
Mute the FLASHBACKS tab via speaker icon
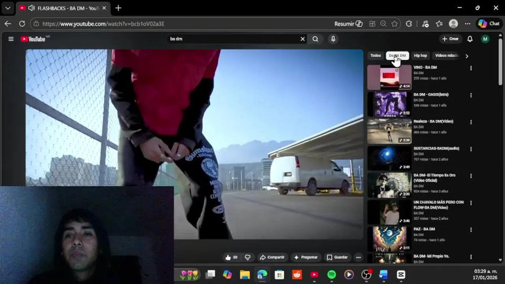(x=32, y=8)
